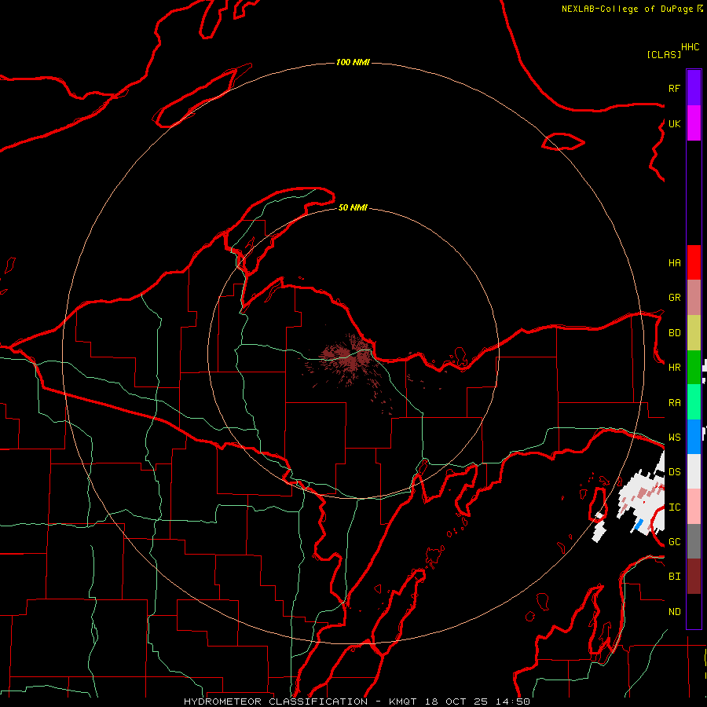Click the RF legend label

(x=674, y=88)
